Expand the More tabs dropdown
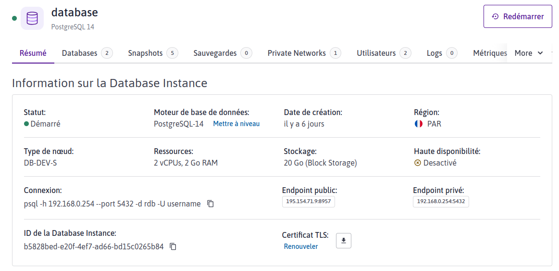This screenshot has width=559, height=271. 529,53
